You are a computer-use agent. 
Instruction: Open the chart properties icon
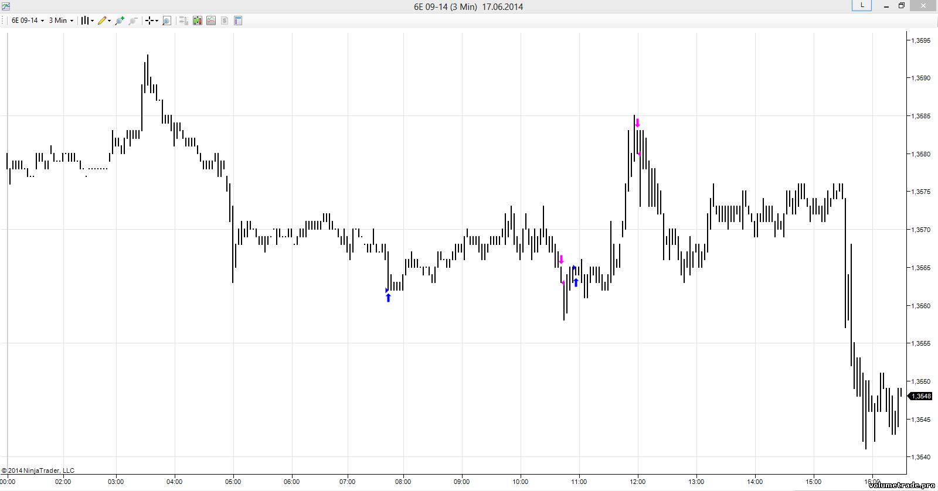pyautogui.click(x=238, y=21)
